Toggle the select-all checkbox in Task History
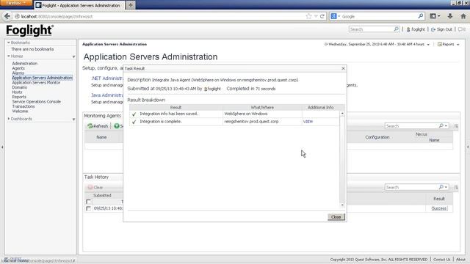 coord(88,202)
